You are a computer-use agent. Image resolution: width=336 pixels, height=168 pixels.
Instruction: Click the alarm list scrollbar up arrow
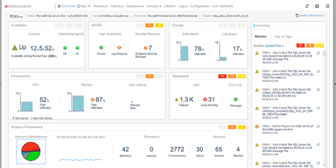pos(324,52)
